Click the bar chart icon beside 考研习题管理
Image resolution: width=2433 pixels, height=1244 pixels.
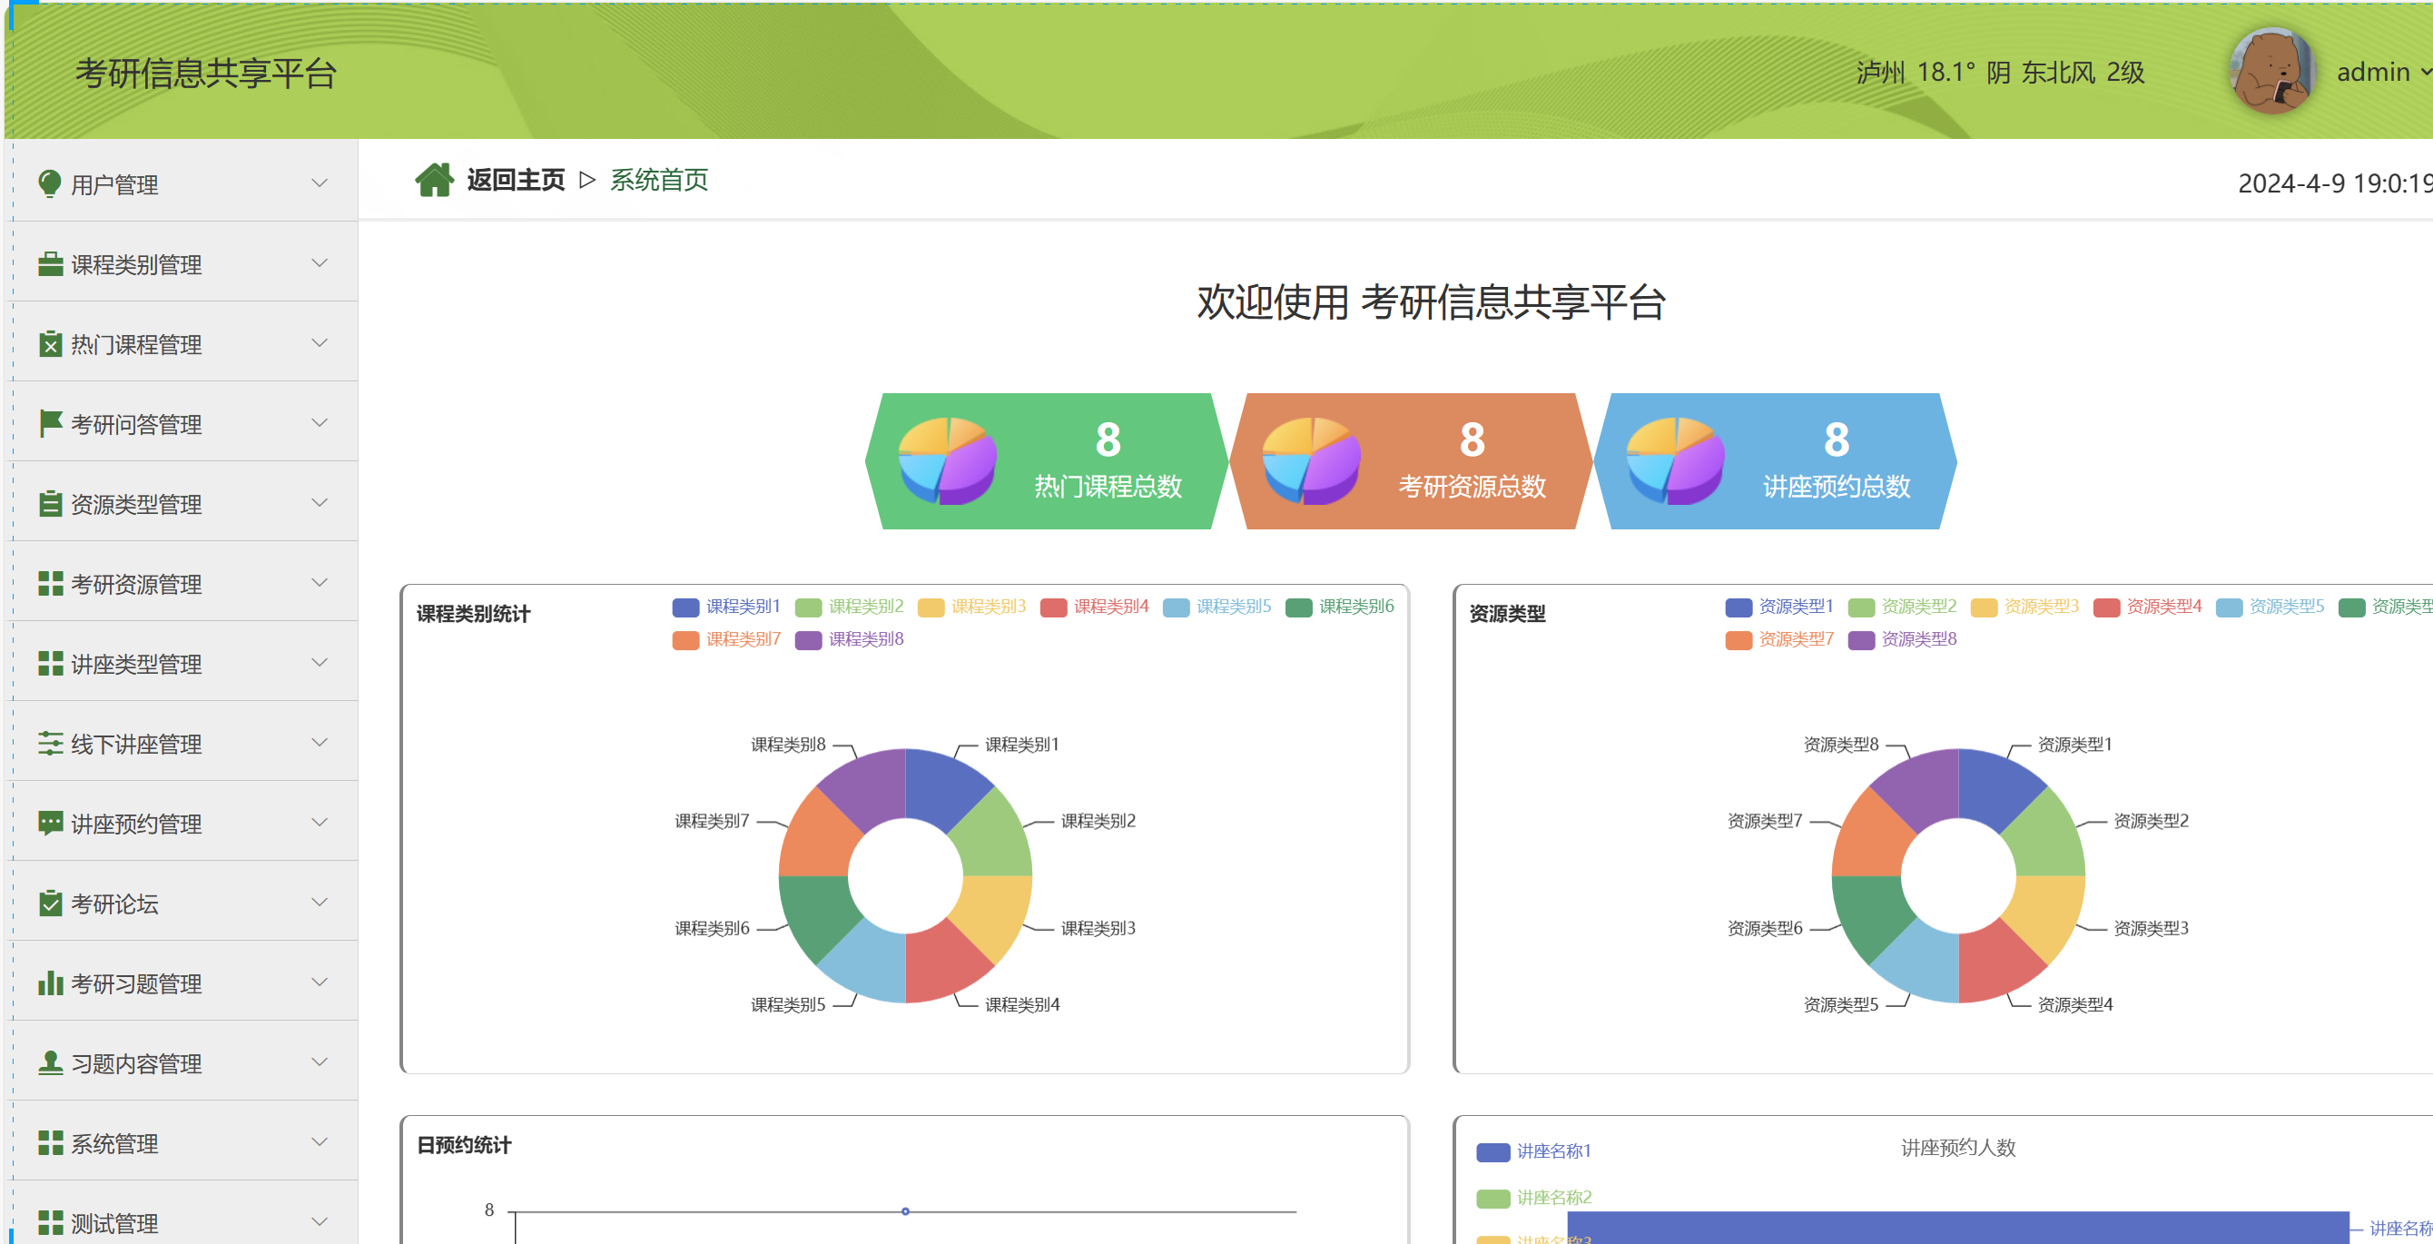click(50, 983)
